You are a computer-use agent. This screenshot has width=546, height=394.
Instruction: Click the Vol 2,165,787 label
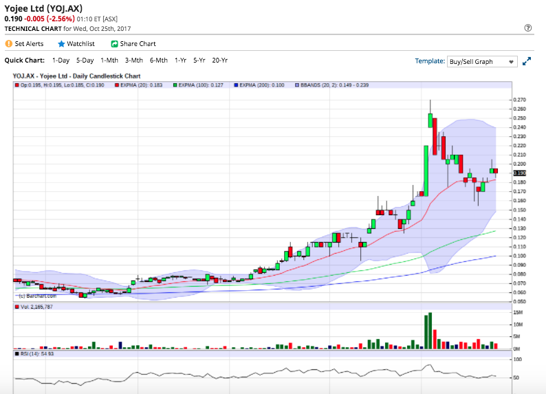[36, 307]
